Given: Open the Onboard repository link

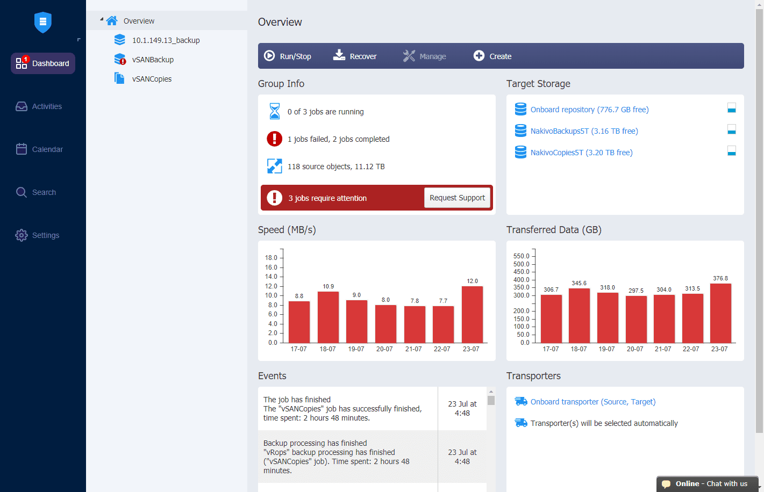Looking at the screenshot, I should tap(590, 109).
